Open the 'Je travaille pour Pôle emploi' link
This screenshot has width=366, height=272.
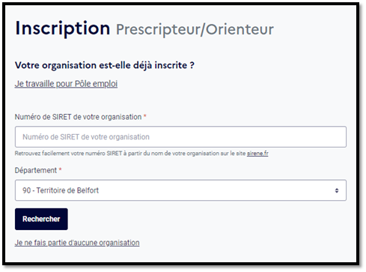click(x=66, y=84)
